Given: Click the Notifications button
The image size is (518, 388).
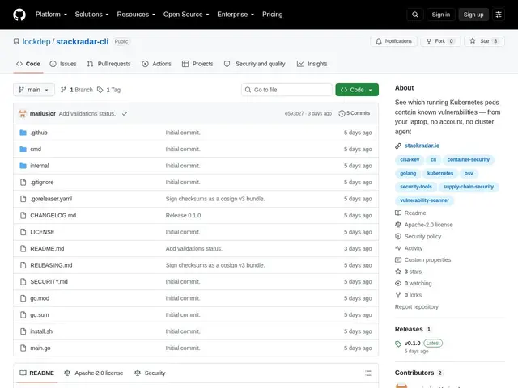Looking at the screenshot, I should (x=393, y=41).
